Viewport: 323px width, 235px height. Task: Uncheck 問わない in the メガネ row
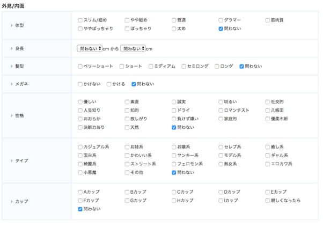tap(134, 84)
